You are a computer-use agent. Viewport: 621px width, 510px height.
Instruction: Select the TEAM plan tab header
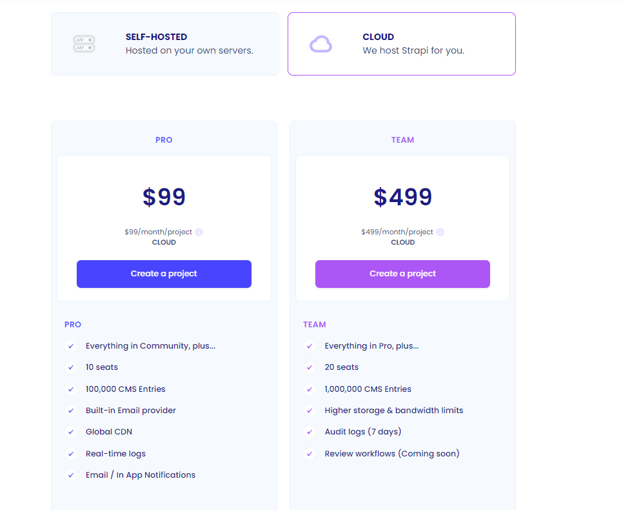pos(402,139)
